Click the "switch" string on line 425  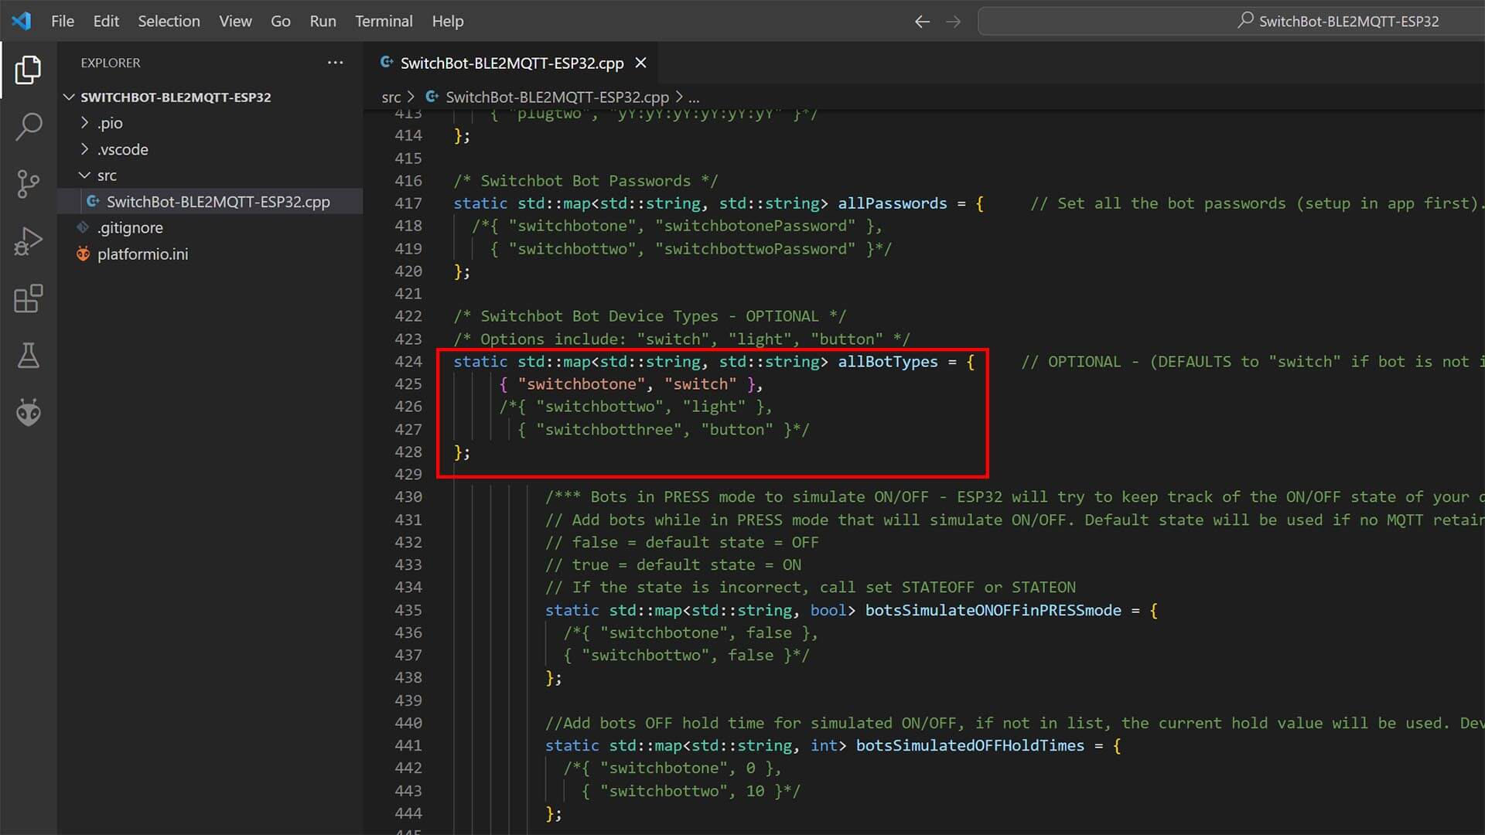click(x=701, y=383)
